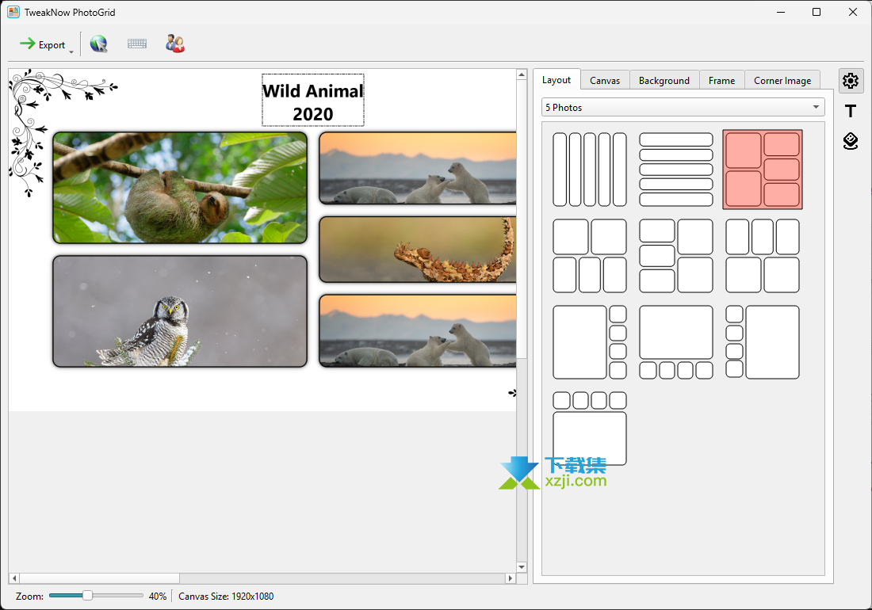Click the Export arrow button
Screen dimensions: 872x610
[43, 44]
